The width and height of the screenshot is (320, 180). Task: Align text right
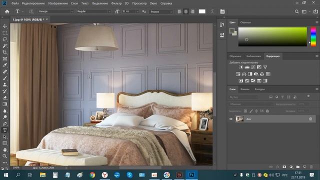192,11
